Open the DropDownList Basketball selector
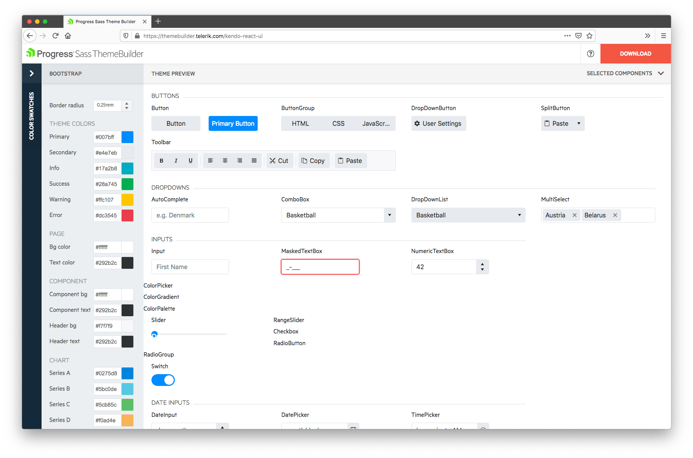The height and width of the screenshot is (458, 693). 468,215
